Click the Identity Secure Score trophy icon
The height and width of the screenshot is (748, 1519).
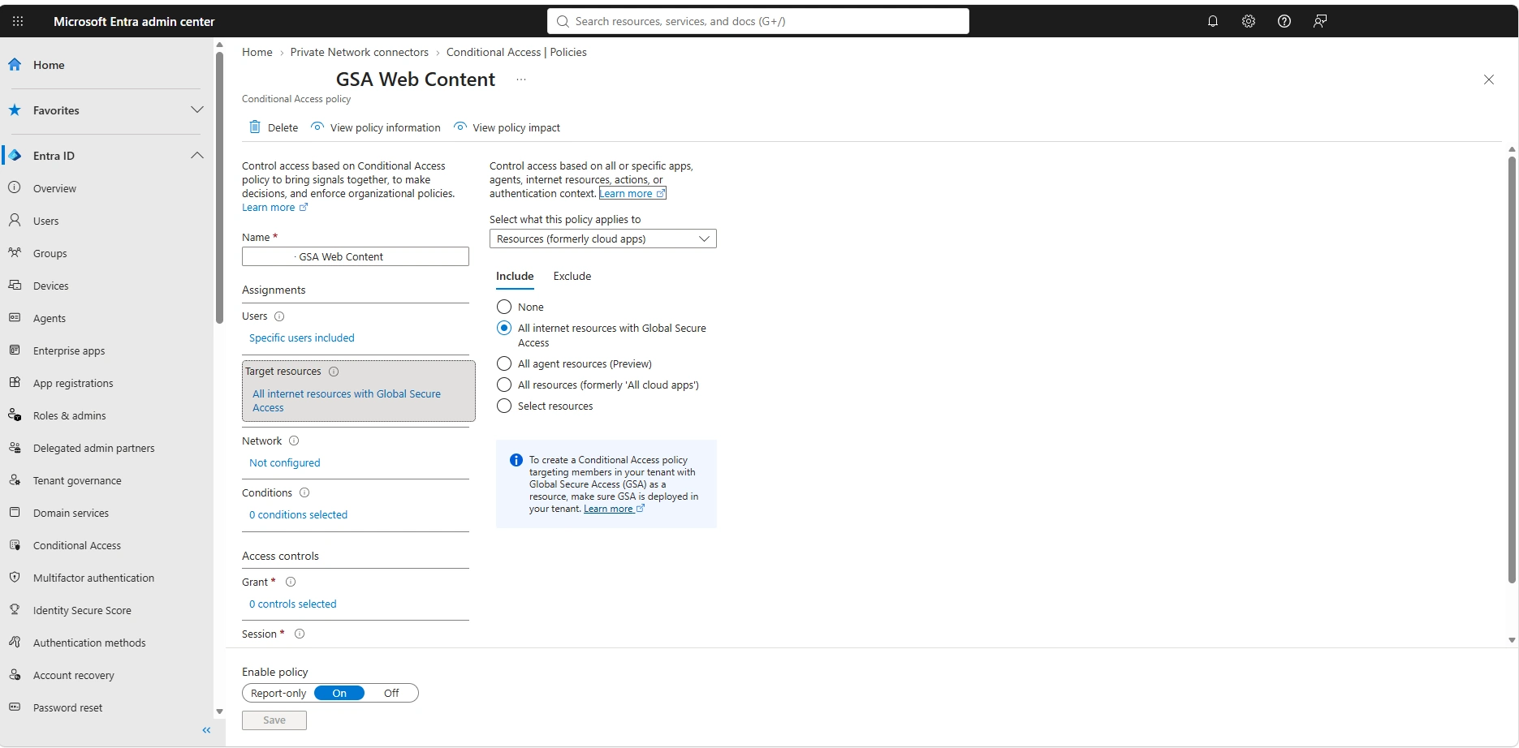pos(15,609)
